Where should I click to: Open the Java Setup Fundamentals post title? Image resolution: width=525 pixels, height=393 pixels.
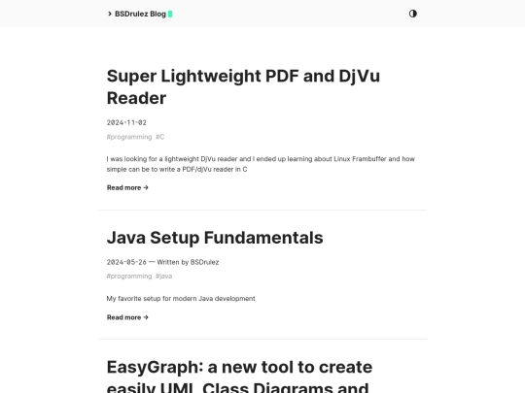(x=215, y=238)
